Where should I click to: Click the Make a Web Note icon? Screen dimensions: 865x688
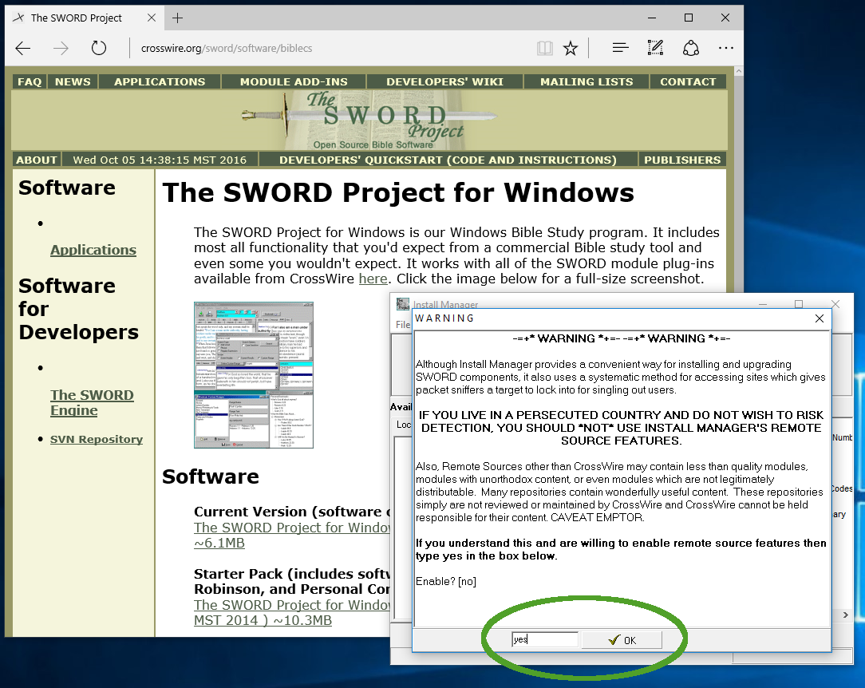pyautogui.click(x=655, y=49)
